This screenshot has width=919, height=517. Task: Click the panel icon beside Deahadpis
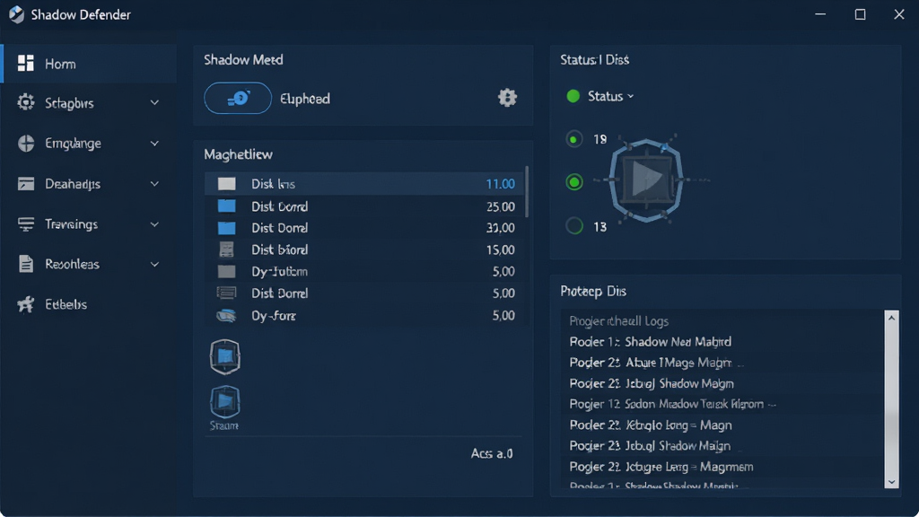tap(26, 183)
